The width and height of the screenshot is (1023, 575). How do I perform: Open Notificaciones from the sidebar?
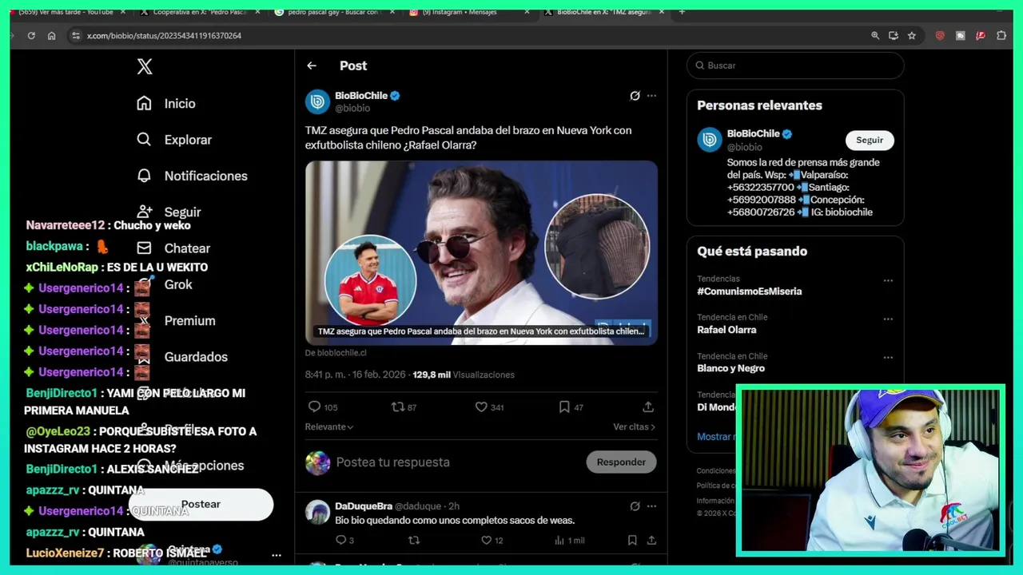click(x=192, y=176)
